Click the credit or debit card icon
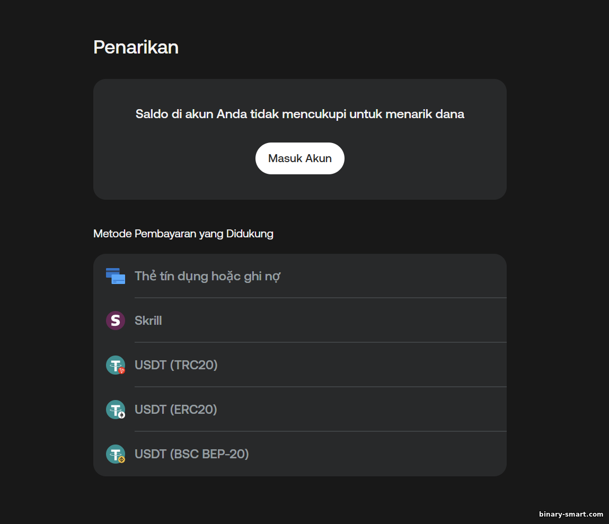Image resolution: width=609 pixels, height=524 pixels. click(x=116, y=276)
